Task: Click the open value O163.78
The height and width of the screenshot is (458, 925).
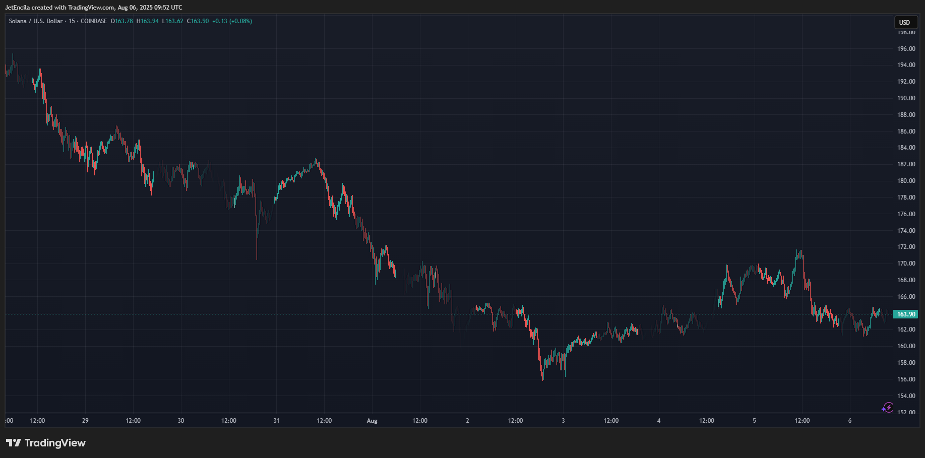Action: (122, 21)
